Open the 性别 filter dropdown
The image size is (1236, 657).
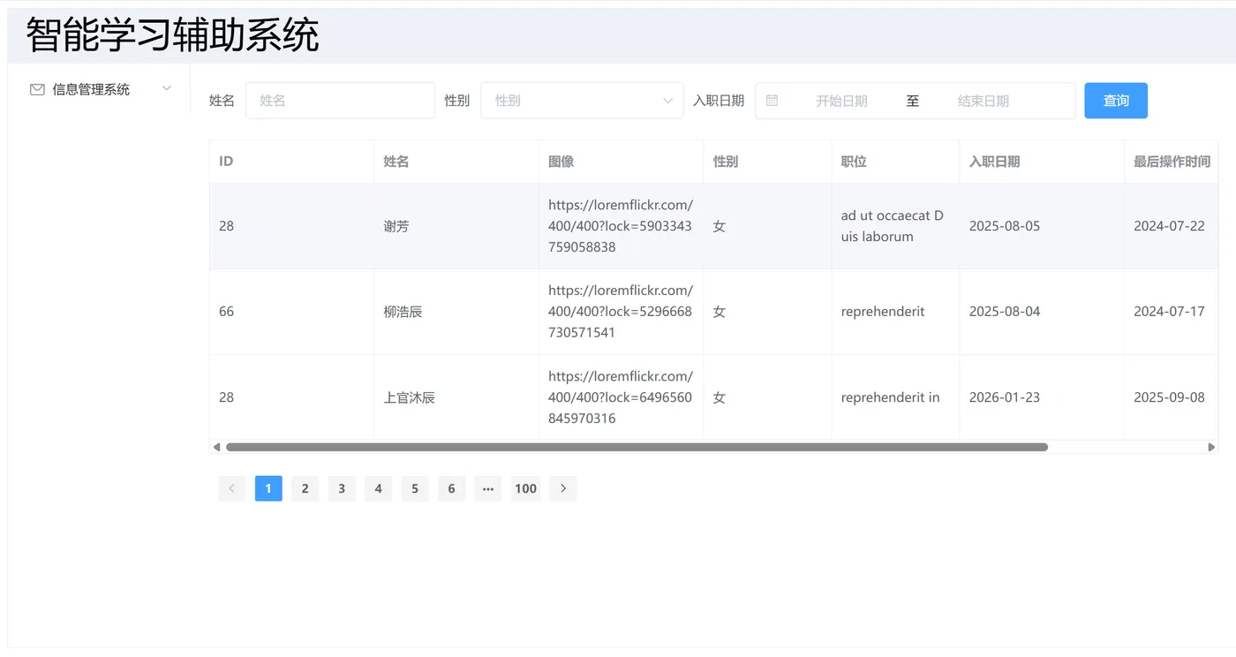[582, 101]
